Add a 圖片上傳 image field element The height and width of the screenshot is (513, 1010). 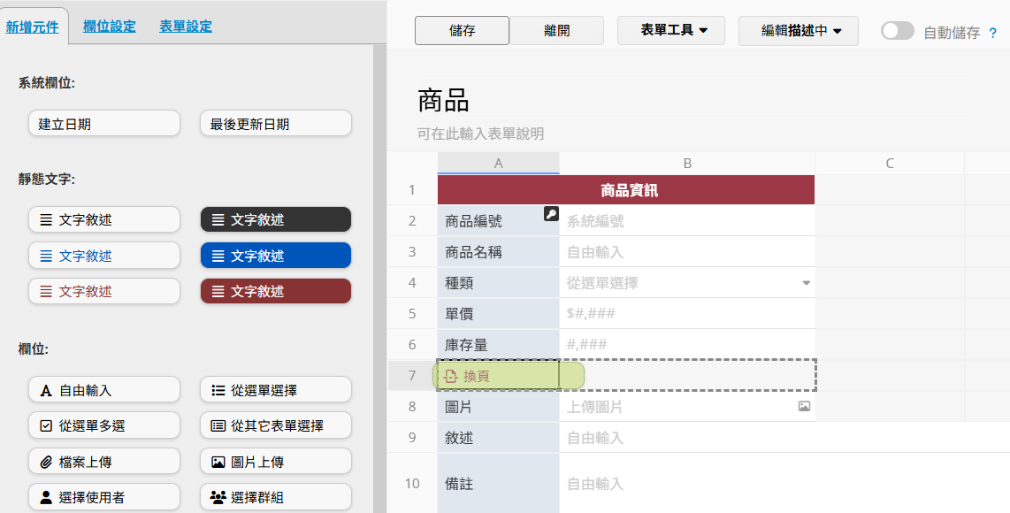[276, 462]
